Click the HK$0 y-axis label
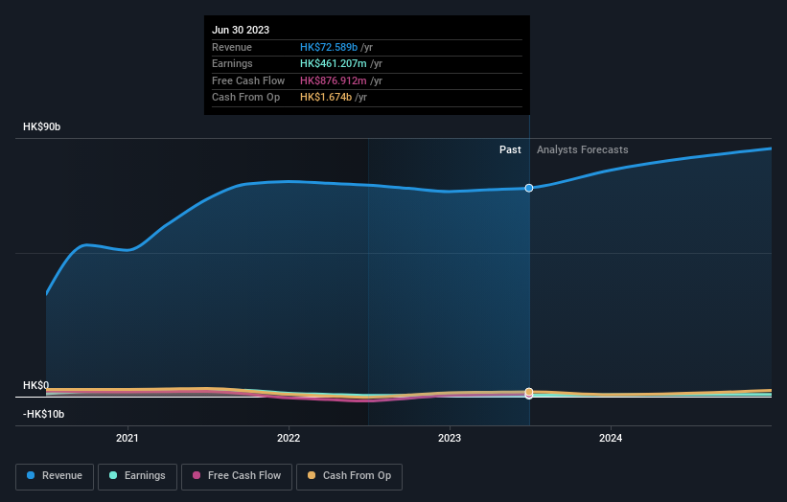The width and height of the screenshot is (787, 502). [x=36, y=385]
